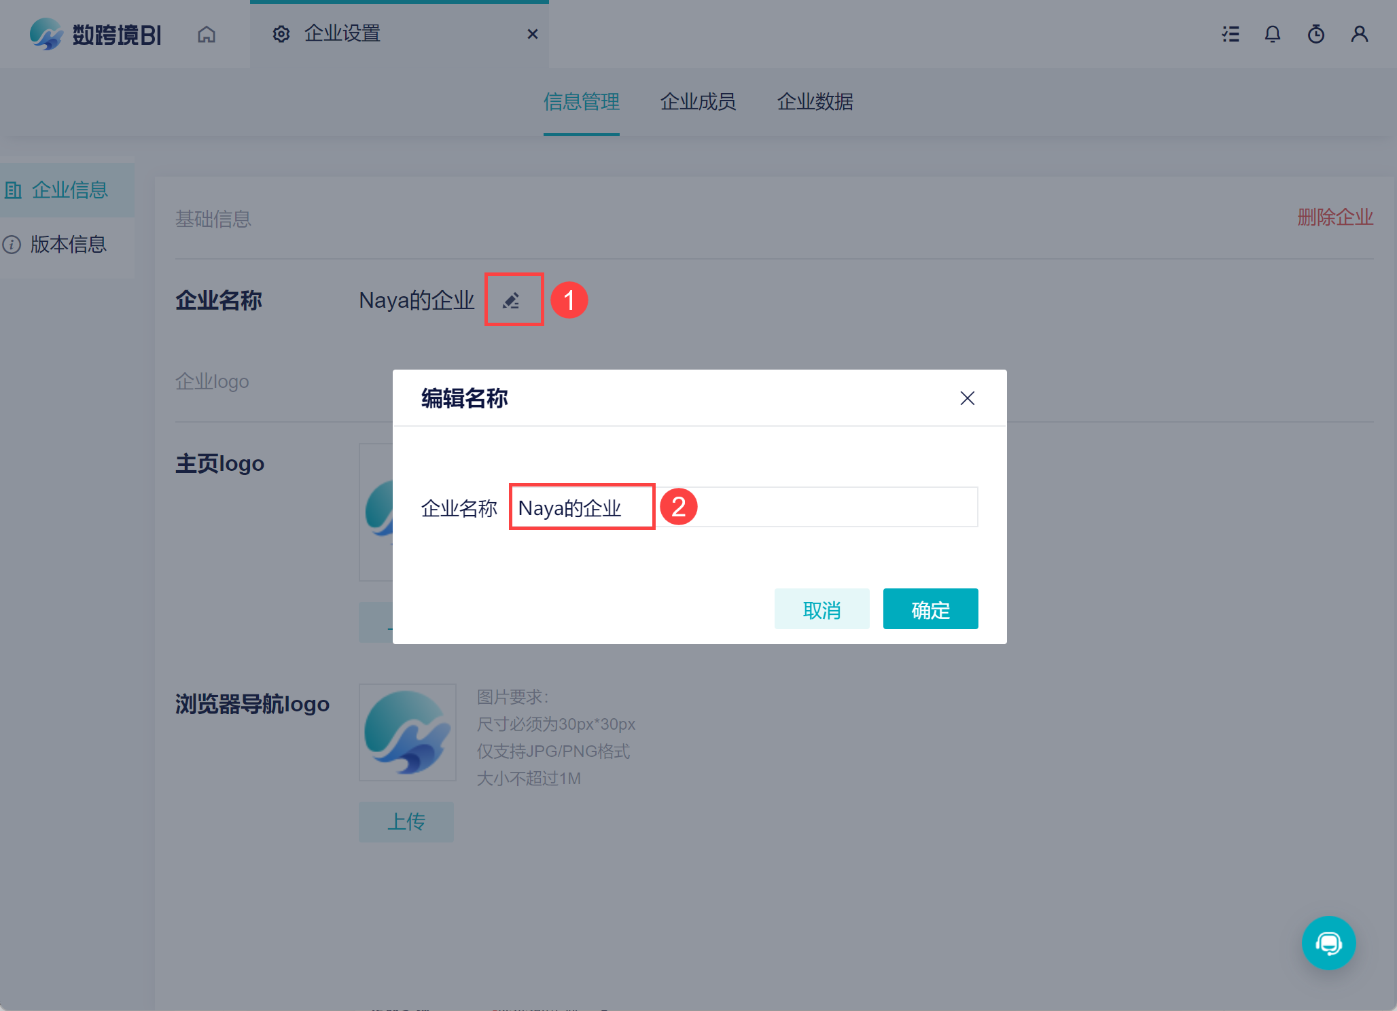This screenshot has height=1011, width=1397.
Task: Confirm with 确定 button
Action: pyautogui.click(x=930, y=609)
